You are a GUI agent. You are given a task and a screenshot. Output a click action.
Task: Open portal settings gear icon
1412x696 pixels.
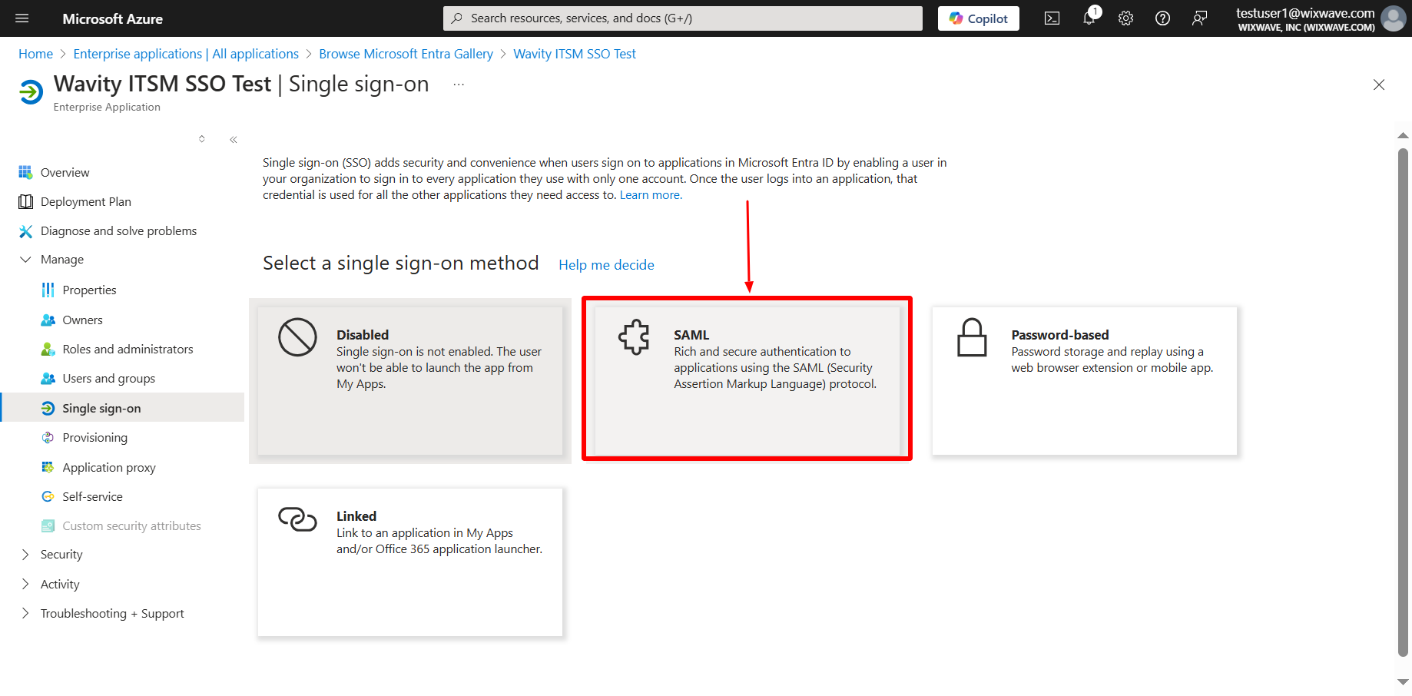(1125, 18)
